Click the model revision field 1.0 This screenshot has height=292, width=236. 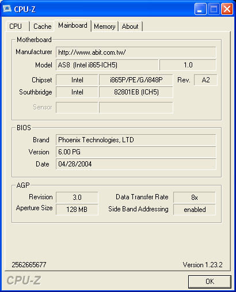click(188, 65)
